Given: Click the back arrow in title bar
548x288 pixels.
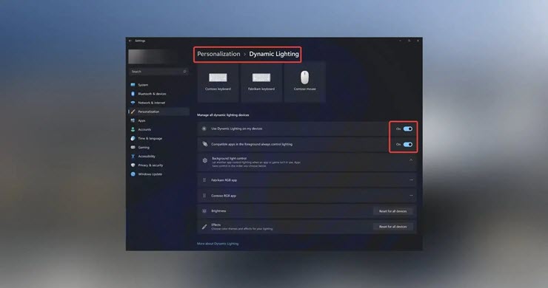Looking at the screenshot, I should 130,41.
